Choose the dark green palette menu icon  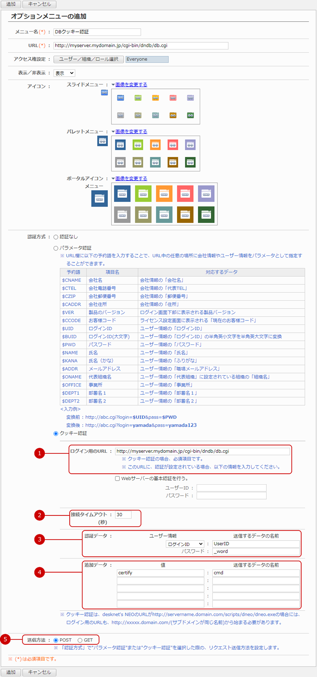tap(190, 162)
